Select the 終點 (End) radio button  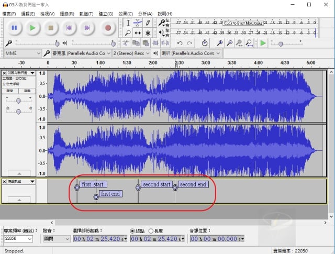(x=132, y=230)
